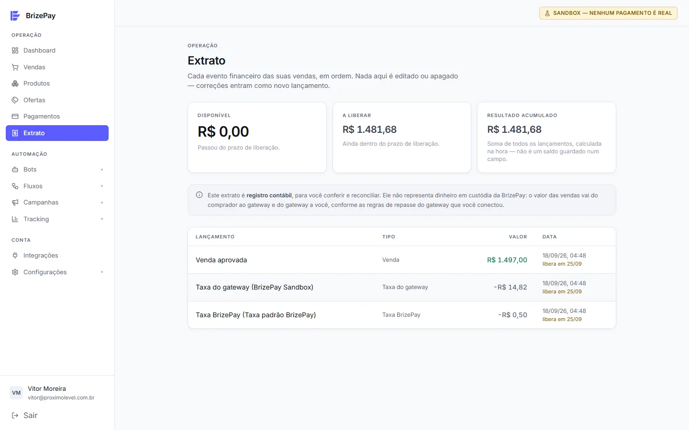Screen dimensions: 689x430
Task: Select the Integrações plug icon
Action: coord(15,256)
